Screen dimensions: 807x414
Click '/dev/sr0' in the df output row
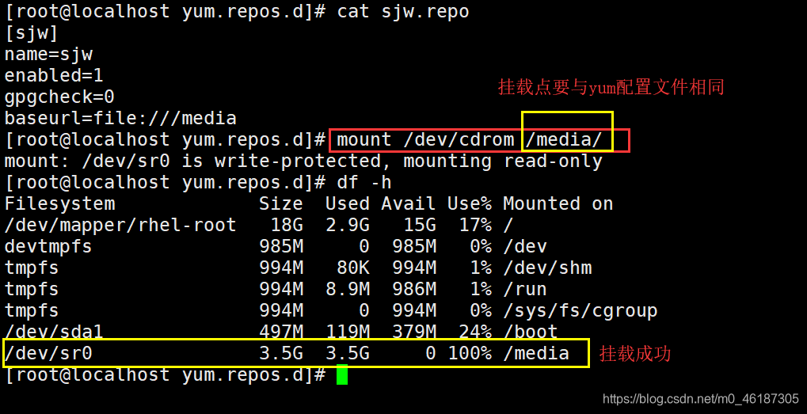point(48,354)
